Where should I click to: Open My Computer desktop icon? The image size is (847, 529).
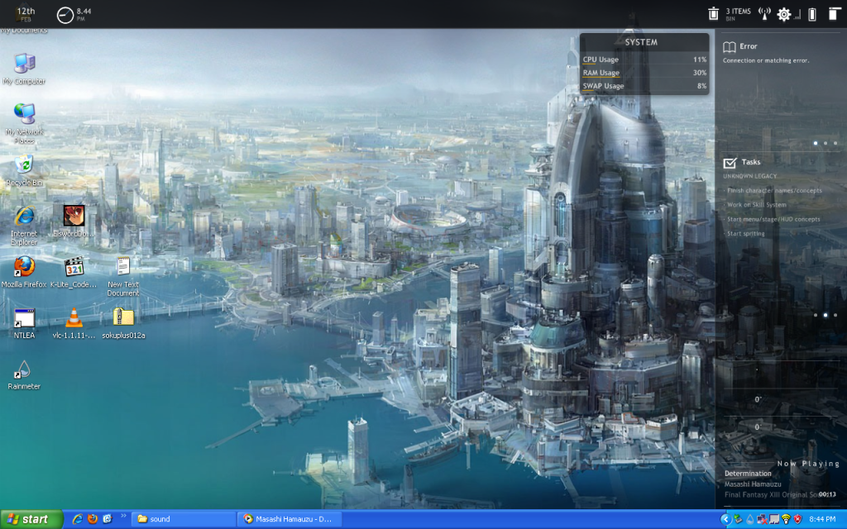(24, 69)
